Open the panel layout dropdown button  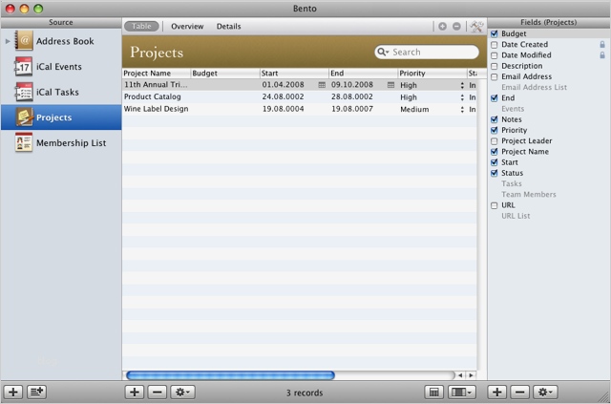click(x=461, y=392)
